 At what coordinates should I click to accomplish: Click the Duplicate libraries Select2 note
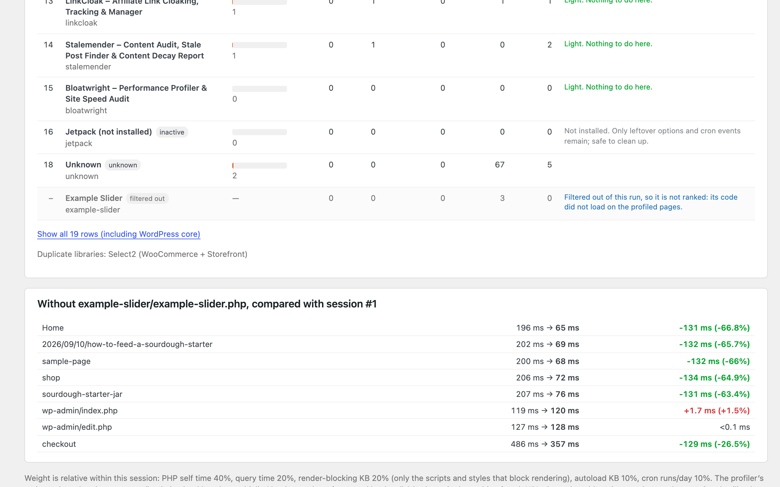click(142, 254)
